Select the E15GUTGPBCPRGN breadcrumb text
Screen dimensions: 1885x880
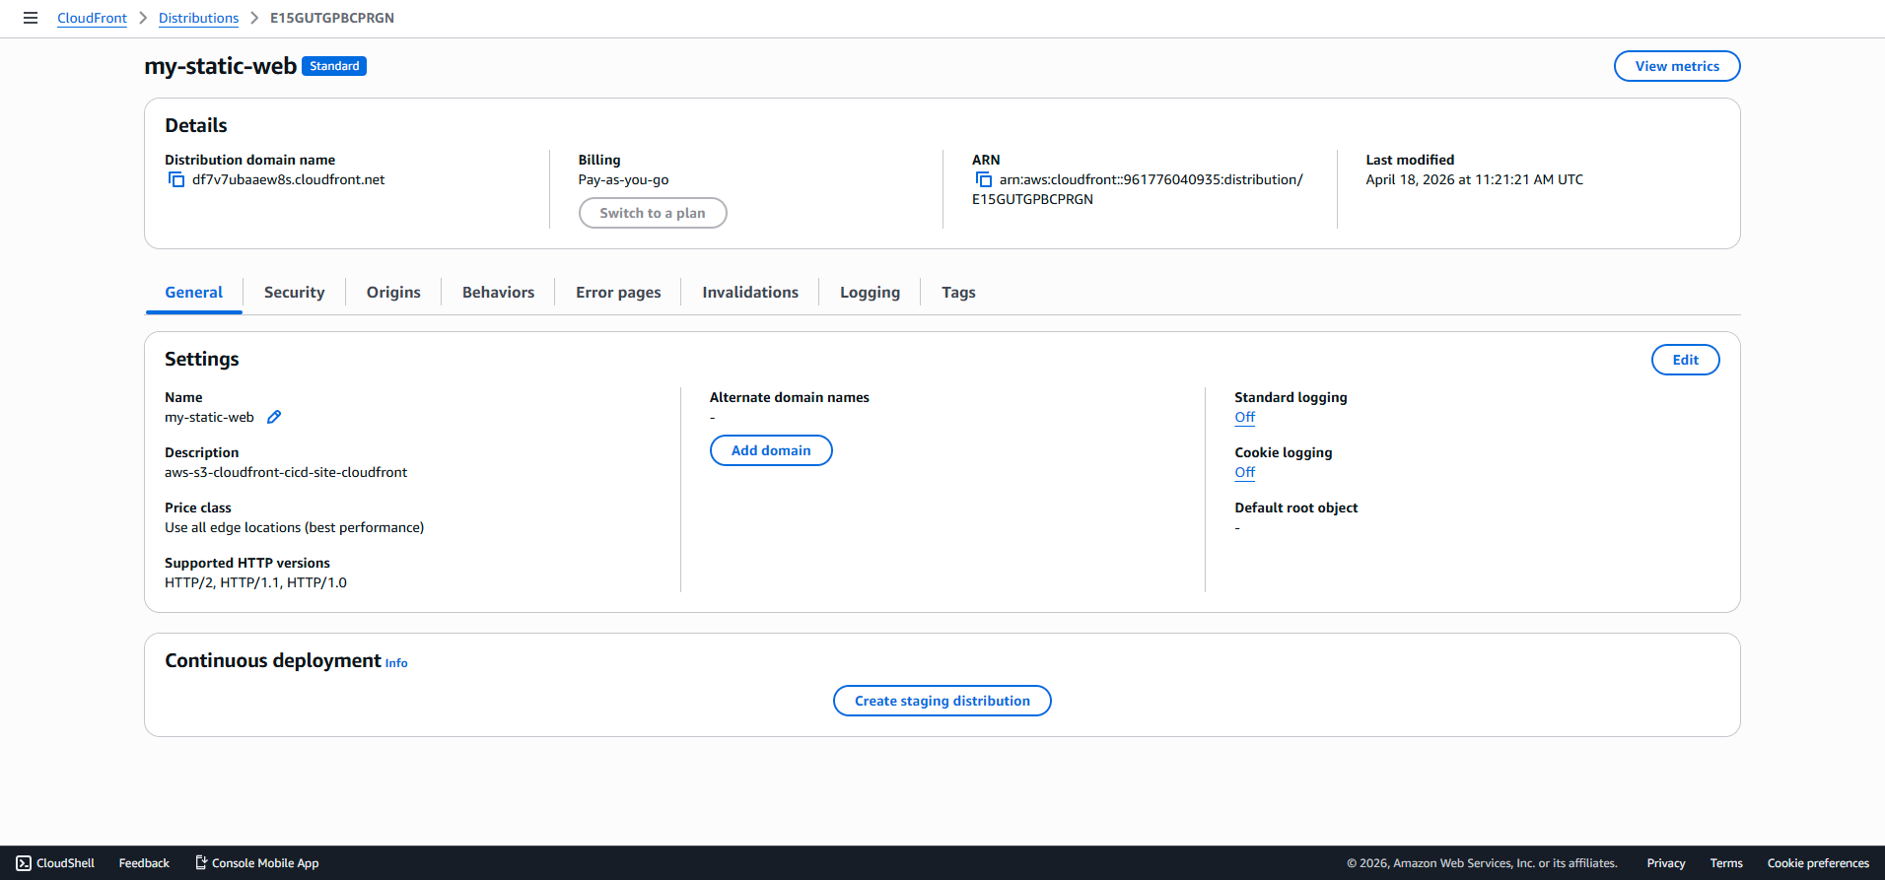coord(332,18)
